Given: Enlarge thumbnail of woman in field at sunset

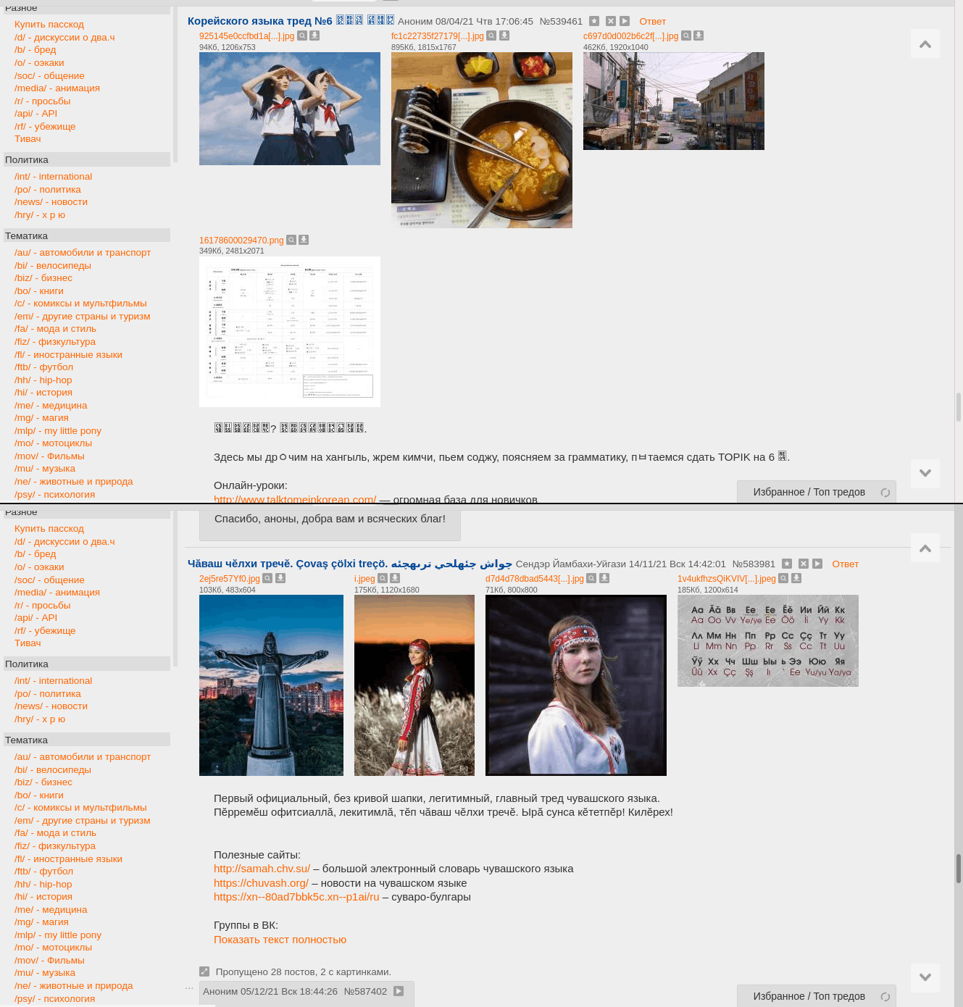Looking at the screenshot, I should click(414, 685).
